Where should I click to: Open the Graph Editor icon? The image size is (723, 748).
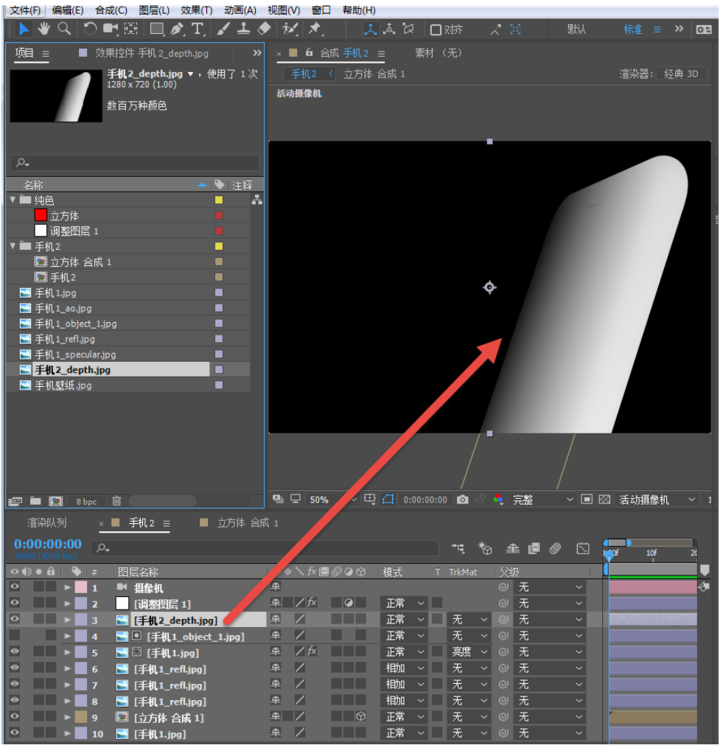[x=582, y=548]
